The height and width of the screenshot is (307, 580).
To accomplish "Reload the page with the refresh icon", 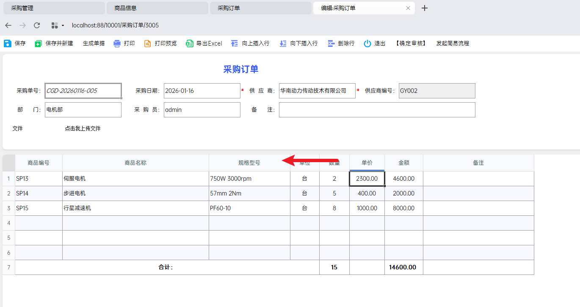I will point(37,25).
